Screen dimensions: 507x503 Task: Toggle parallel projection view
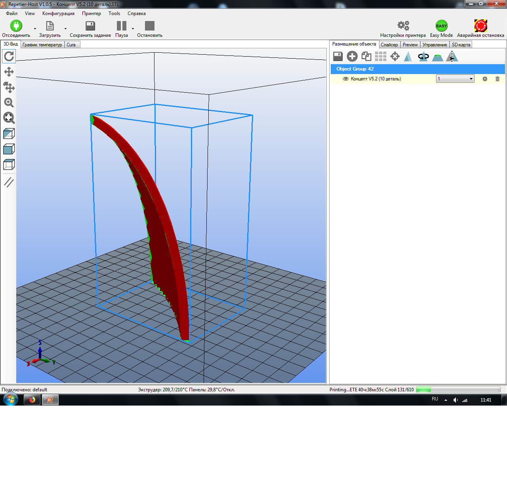pos(9,182)
